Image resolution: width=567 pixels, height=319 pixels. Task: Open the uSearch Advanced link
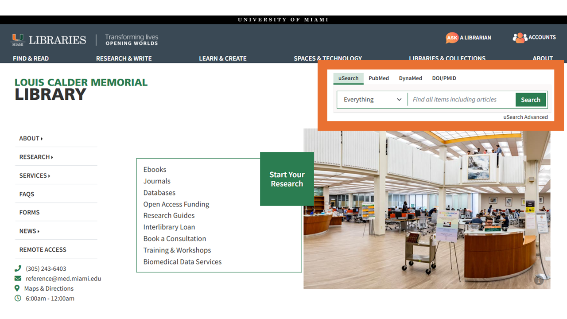525,117
